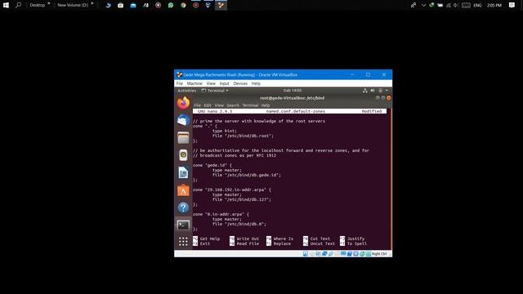Click the New Volume (D:) toolbar label
This screenshot has width=523, height=294.
coord(73,5)
